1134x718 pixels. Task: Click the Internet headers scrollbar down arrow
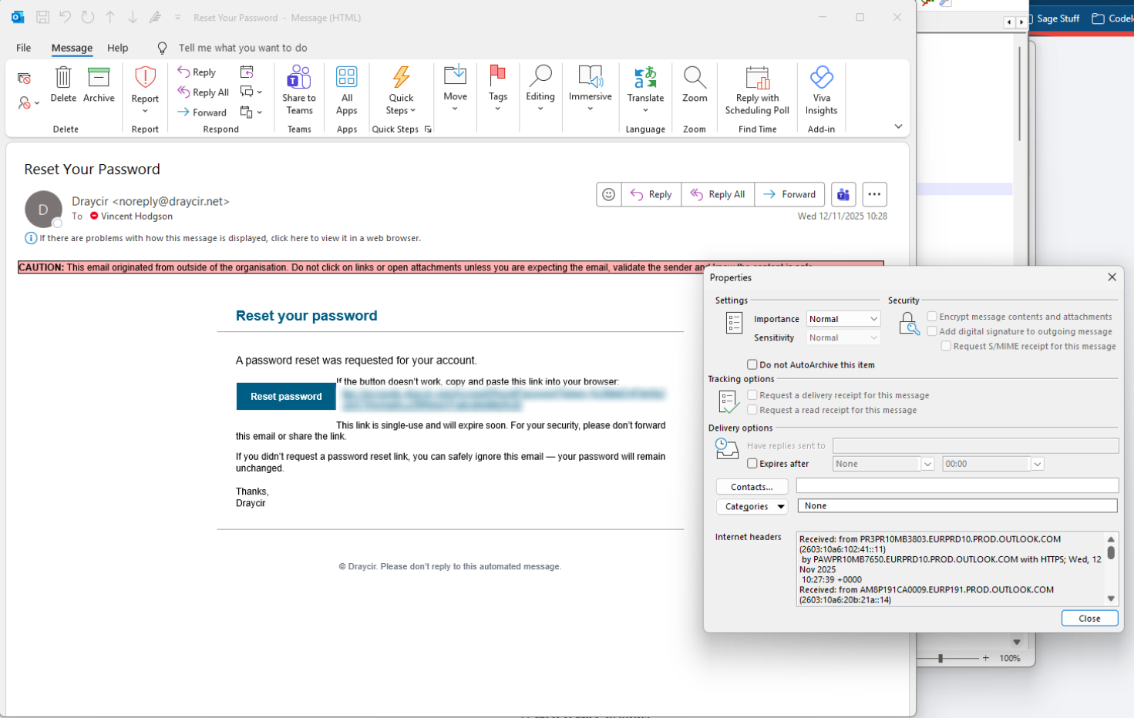tap(1111, 599)
